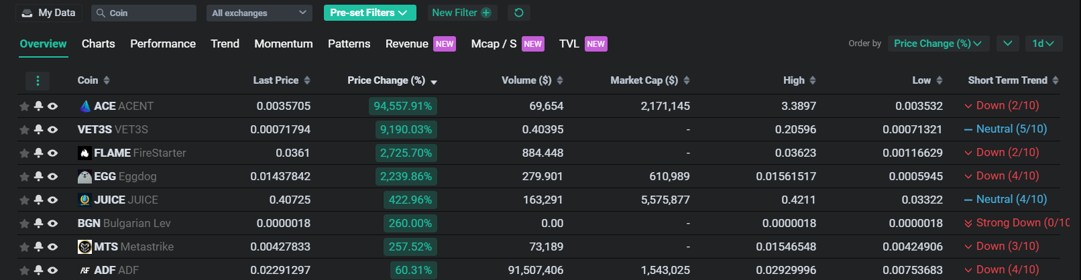This screenshot has height=280, width=1081.
Task: Open the Patterns tab
Action: point(349,44)
